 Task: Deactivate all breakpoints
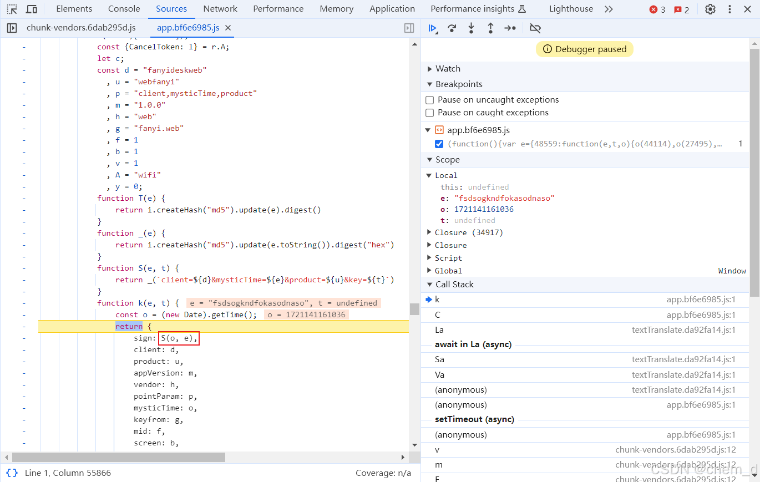click(x=535, y=28)
